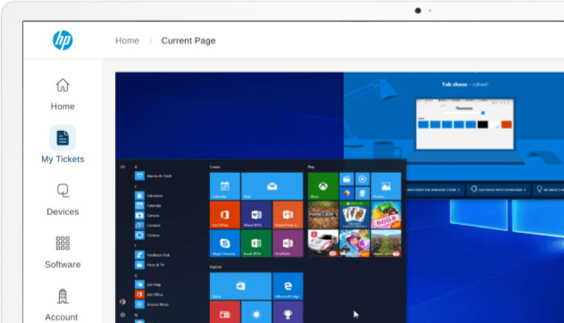This screenshot has width=564, height=323.
Task: Open Calendar in the app list
Action: 149,205
